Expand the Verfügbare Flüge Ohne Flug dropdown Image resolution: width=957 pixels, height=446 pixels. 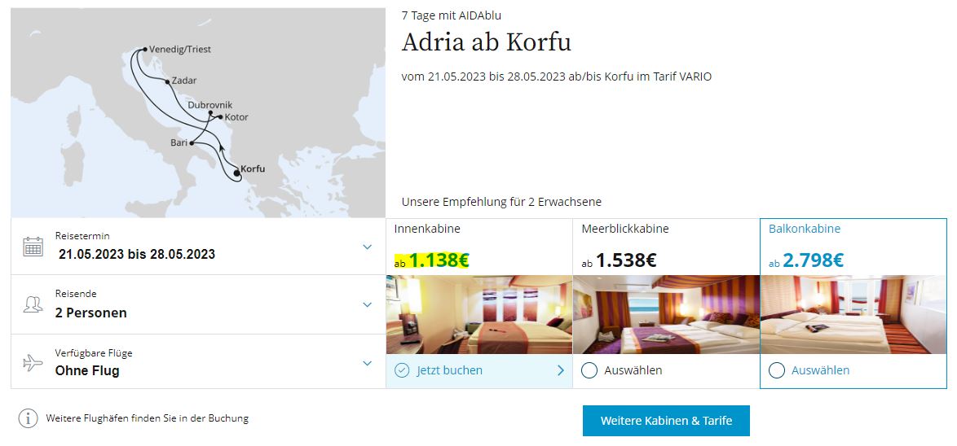(x=198, y=362)
